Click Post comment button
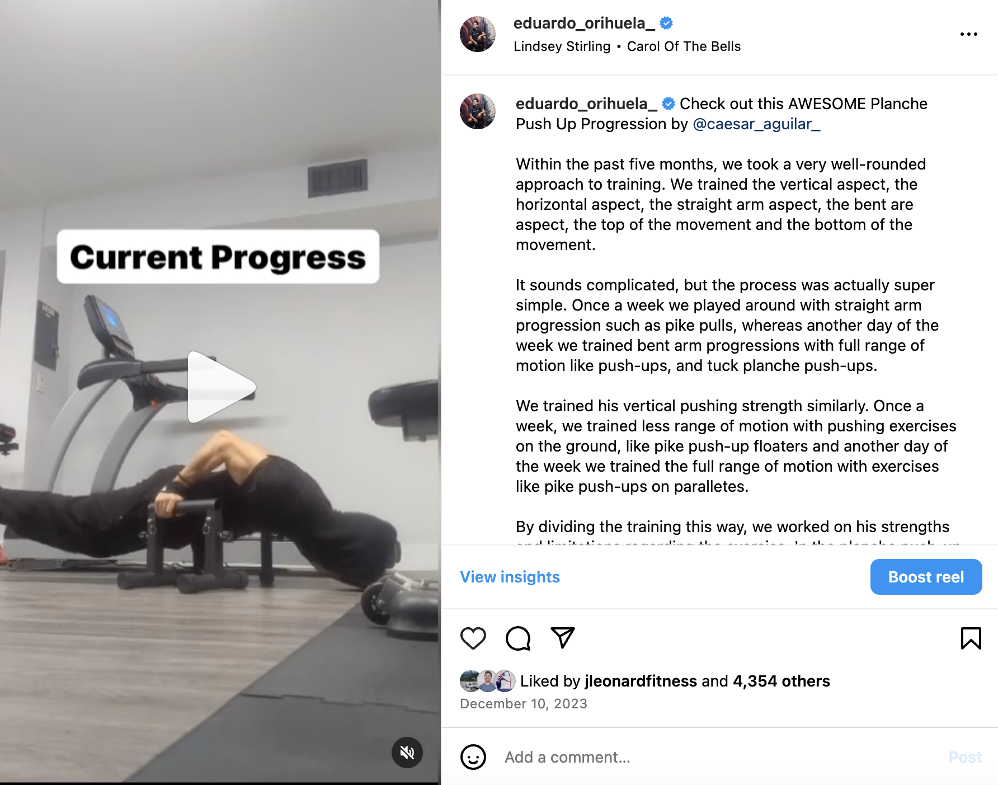This screenshot has height=785, width=998. tap(965, 757)
